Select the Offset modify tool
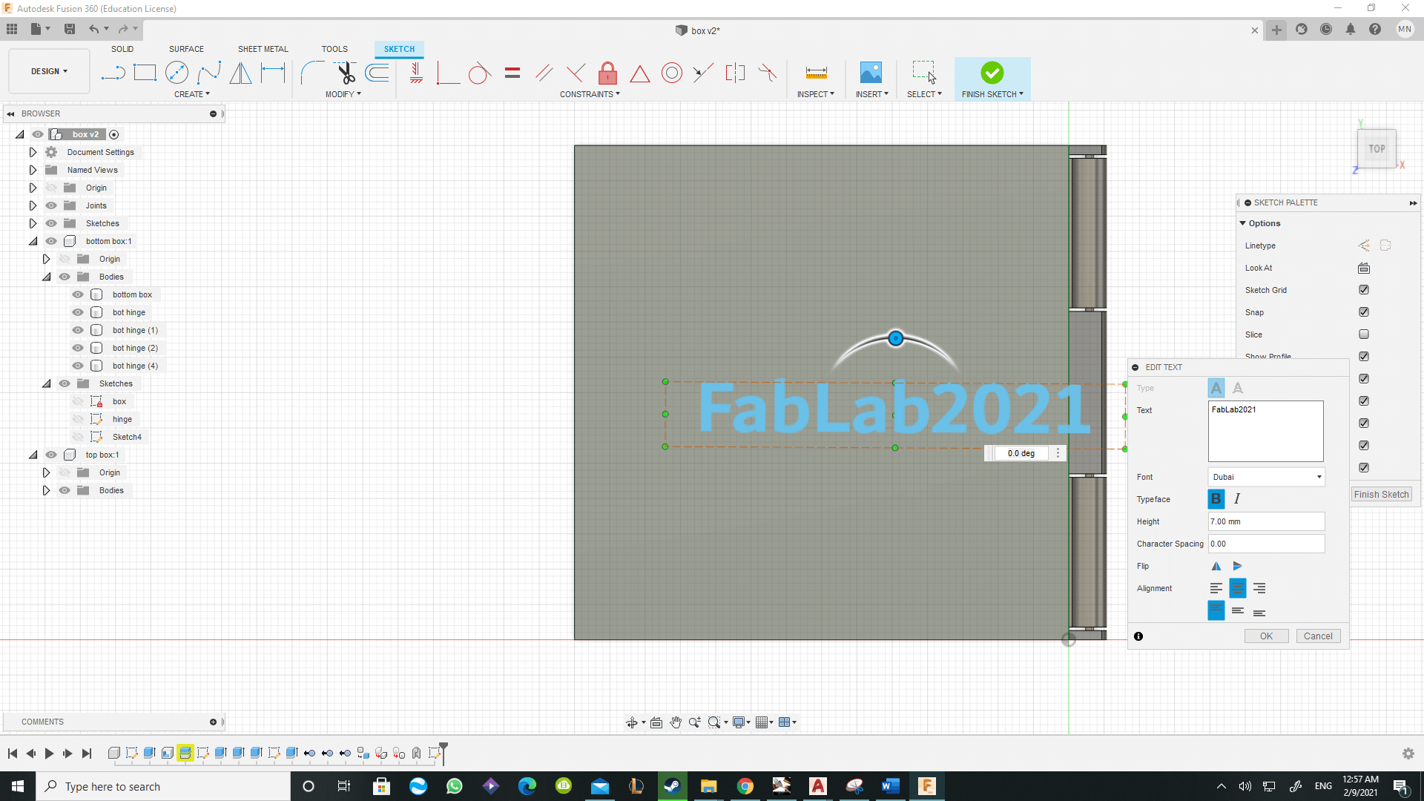This screenshot has width=1424, height=801. point(377,73)
